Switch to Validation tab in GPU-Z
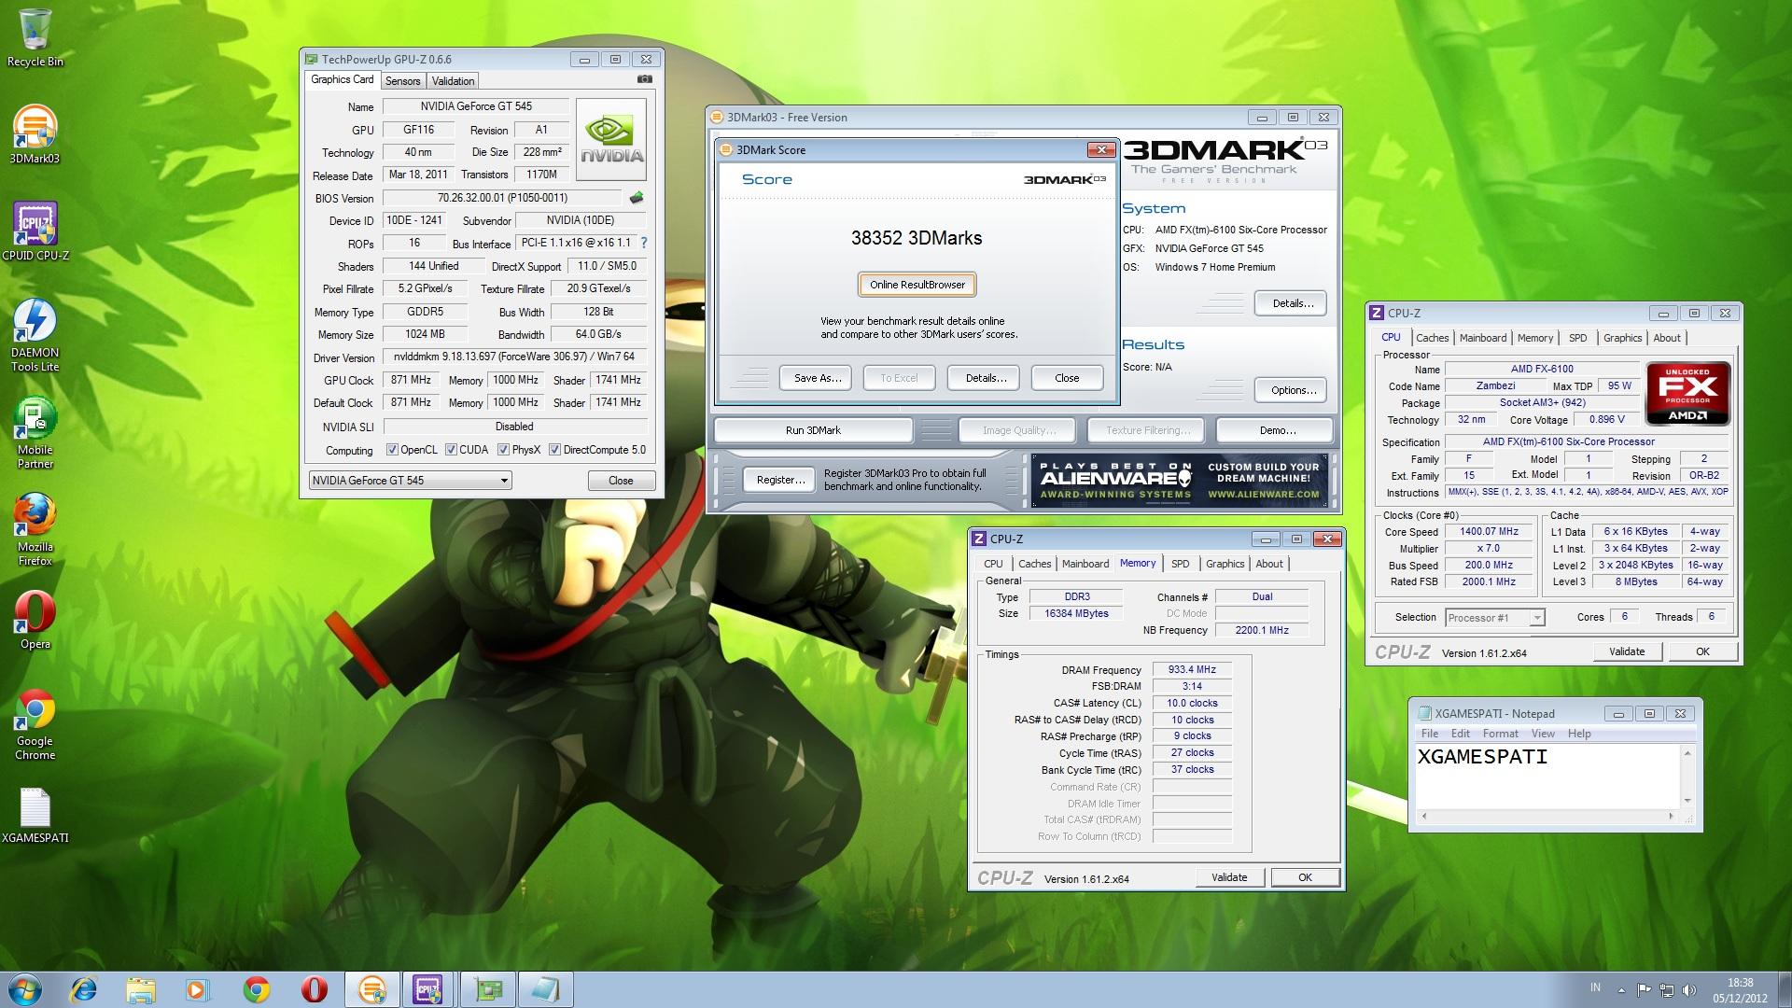The image size is (1792, 1008). (x=453, y=81)
